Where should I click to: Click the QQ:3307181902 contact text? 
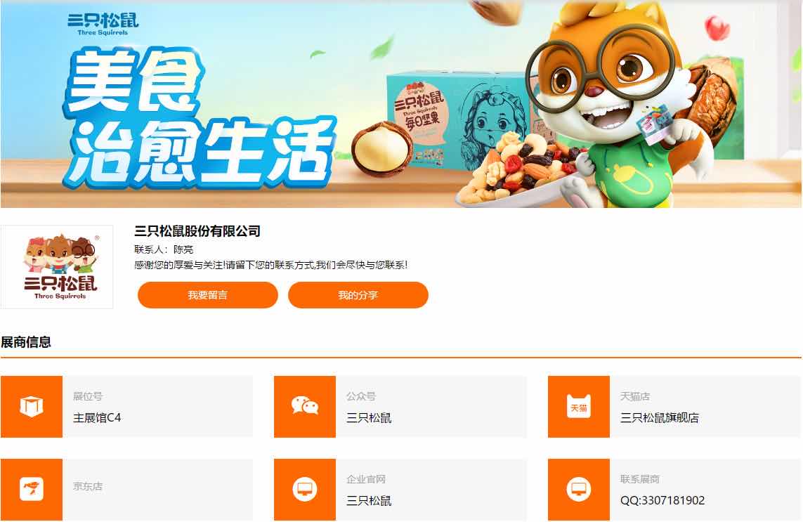tap(662, 500)
